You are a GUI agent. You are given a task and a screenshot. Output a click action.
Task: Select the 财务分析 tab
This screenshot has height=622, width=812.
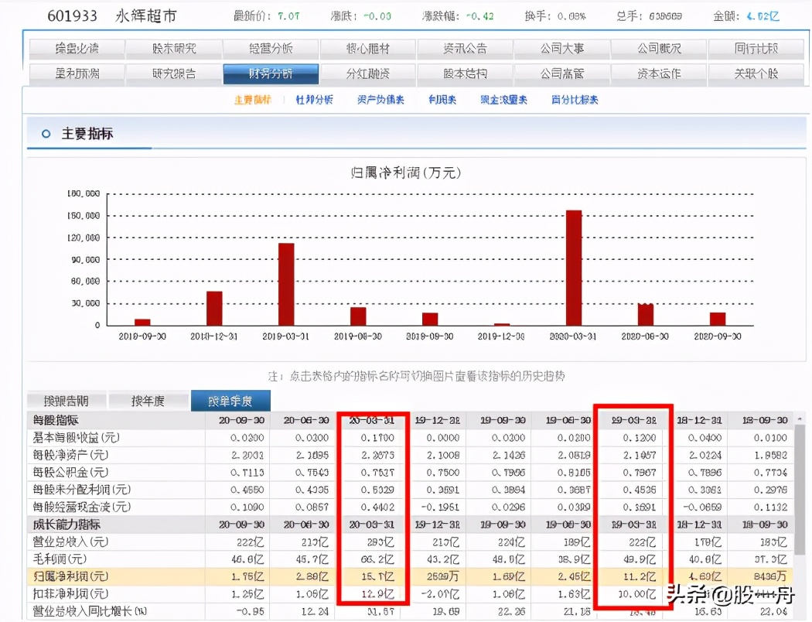pyautogui.click(x=270, y=75)
